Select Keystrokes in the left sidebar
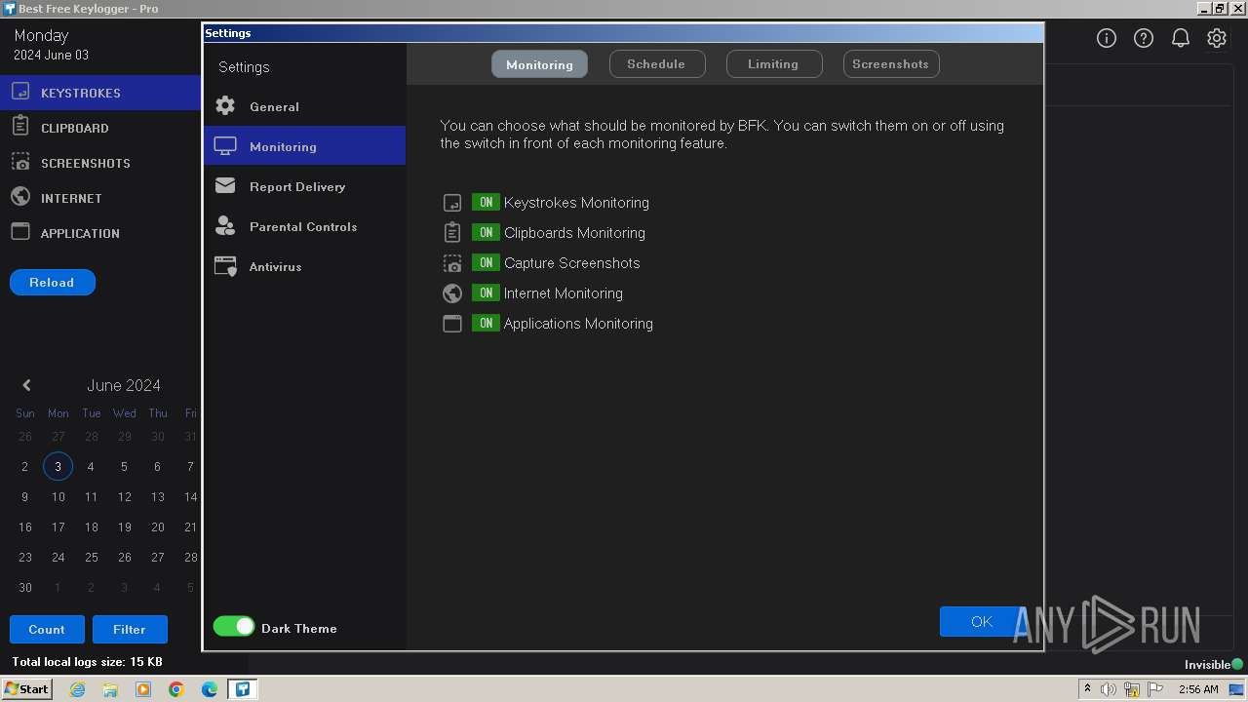The height and width of the screenshot is (702, 1248). point(100,93)
